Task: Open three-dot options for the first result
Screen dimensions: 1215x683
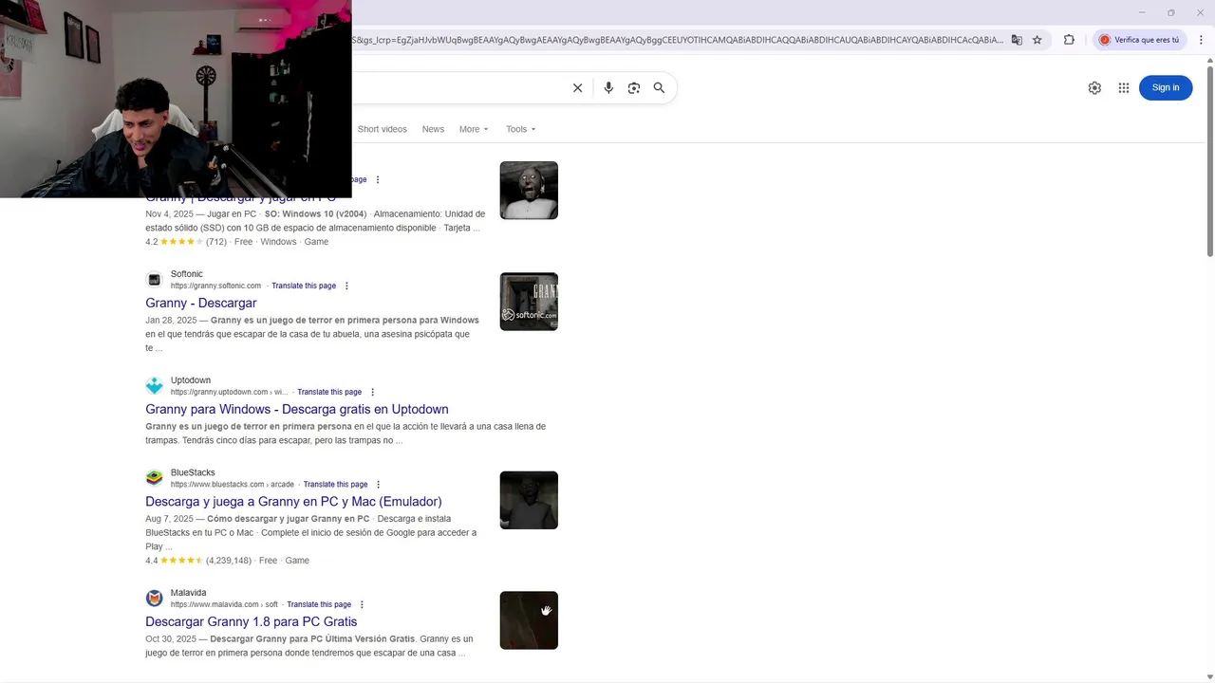Action: (x=378, y=179)
